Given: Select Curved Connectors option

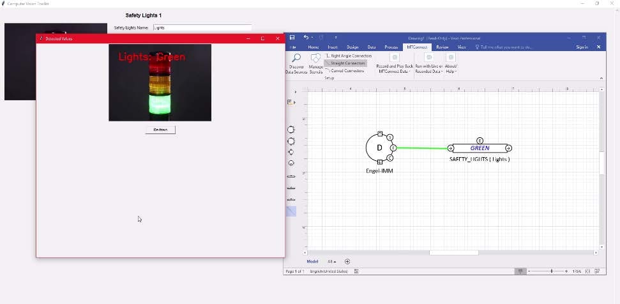Looking at the screenshot, I should coord(345,70).
